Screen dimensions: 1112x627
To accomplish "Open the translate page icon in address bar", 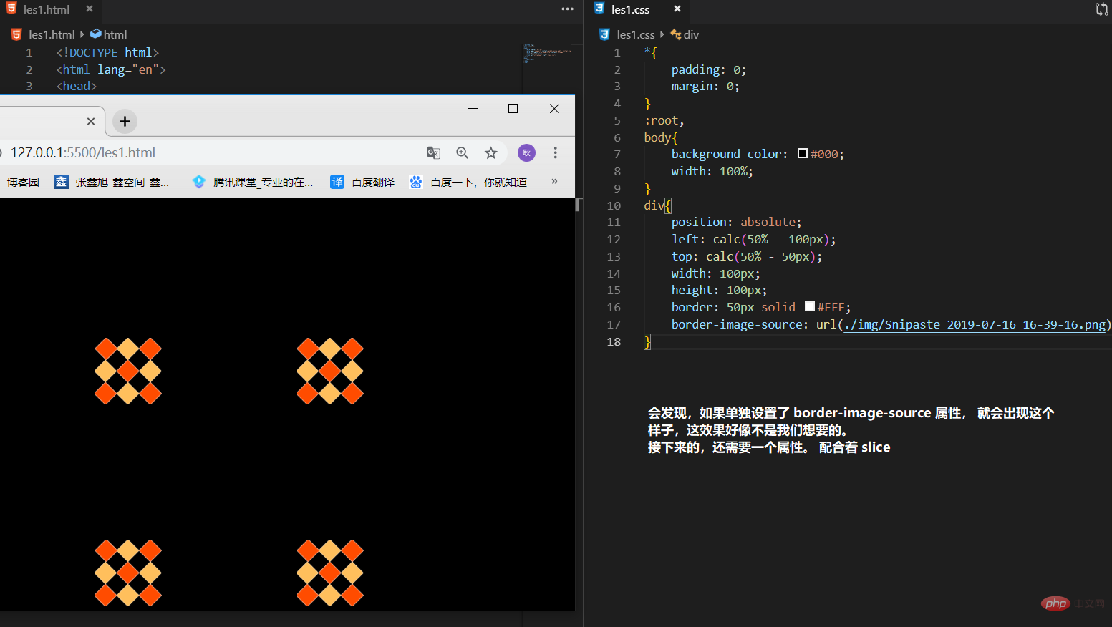I will pos(433,152).
